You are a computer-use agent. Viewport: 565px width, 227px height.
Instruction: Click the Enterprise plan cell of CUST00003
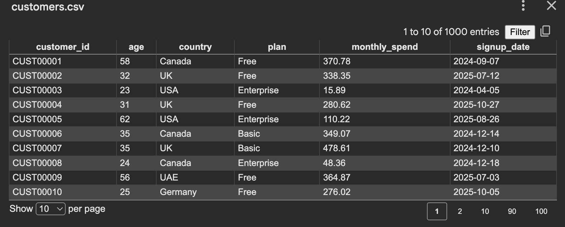pyautogui.click(x=259, y=90)
